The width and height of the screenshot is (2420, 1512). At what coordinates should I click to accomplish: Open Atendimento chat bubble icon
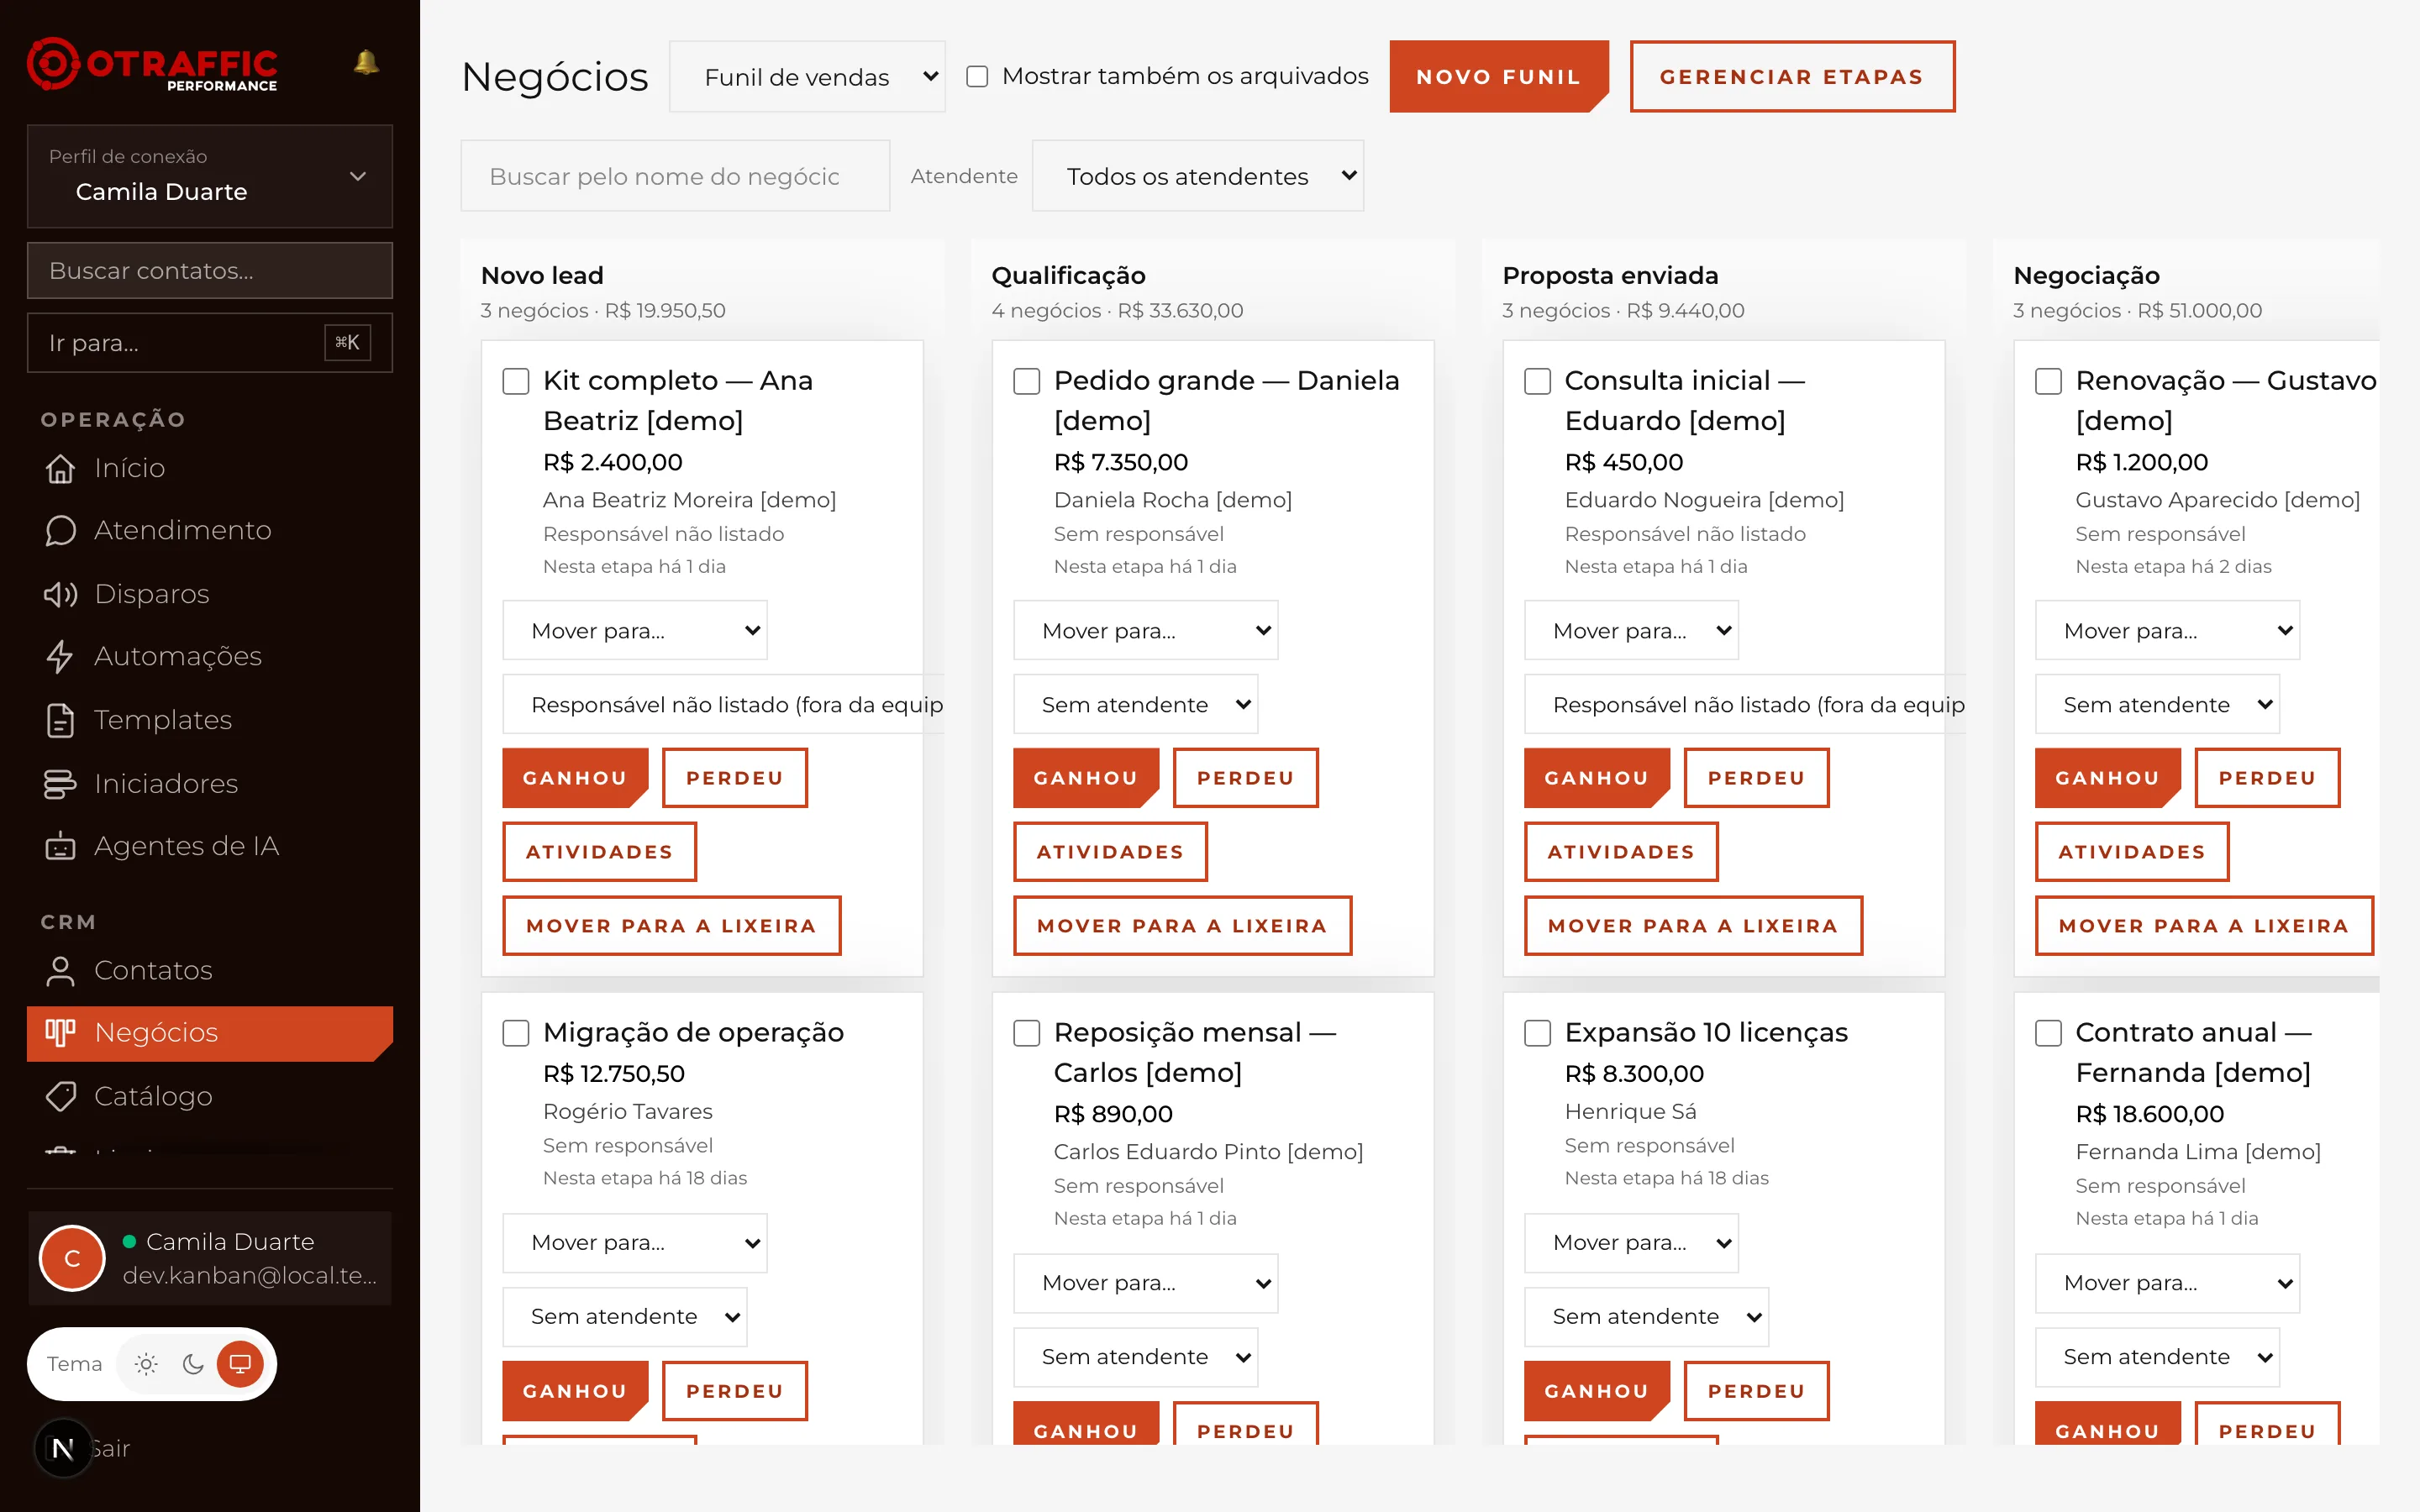[x=60, y=531]
